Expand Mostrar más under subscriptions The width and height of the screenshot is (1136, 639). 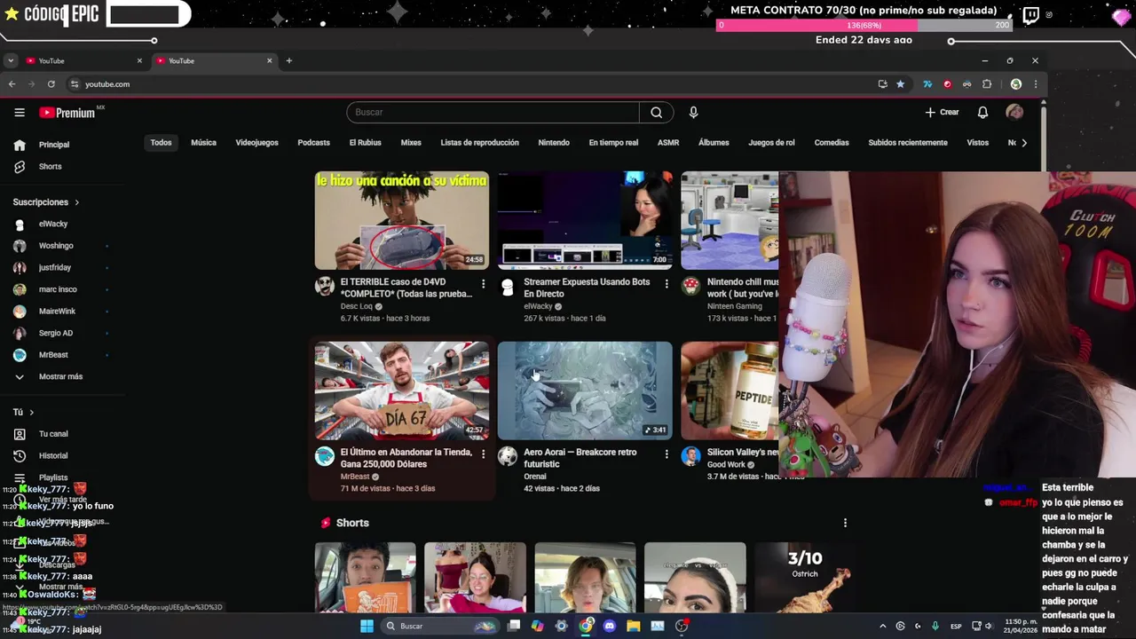(x=62, y=377)
